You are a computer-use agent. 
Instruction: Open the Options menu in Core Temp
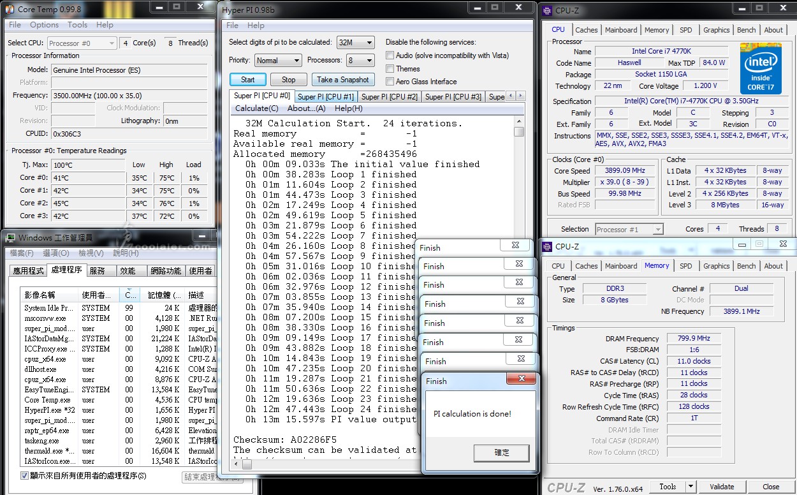coord(44,25)
